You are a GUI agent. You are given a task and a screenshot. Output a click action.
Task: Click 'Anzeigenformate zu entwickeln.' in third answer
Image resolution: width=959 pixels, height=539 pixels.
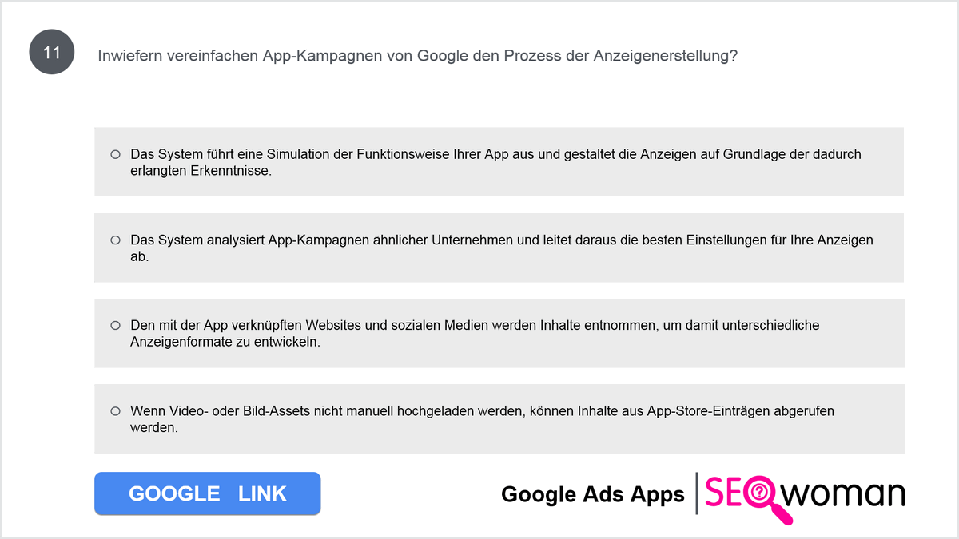click(x=225, y=342)
